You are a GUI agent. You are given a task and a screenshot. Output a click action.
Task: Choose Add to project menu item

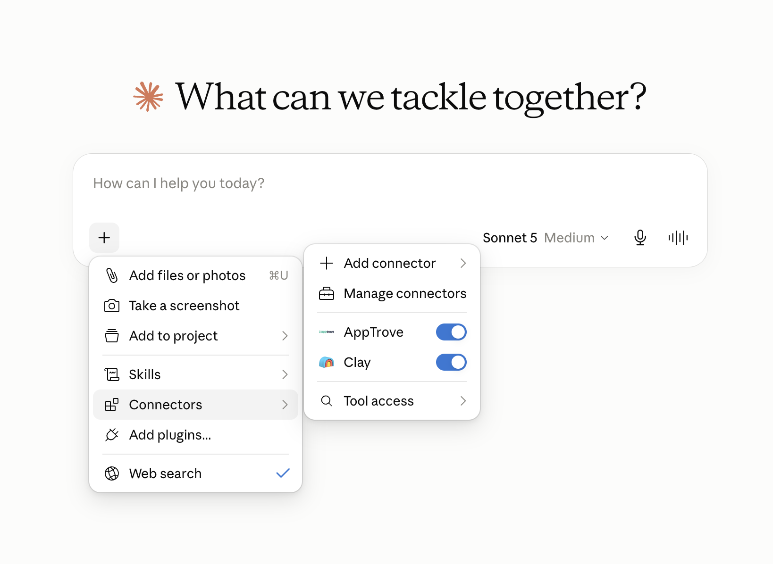196,336
